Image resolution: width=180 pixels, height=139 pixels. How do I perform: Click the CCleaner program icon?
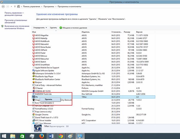(33, 88)
